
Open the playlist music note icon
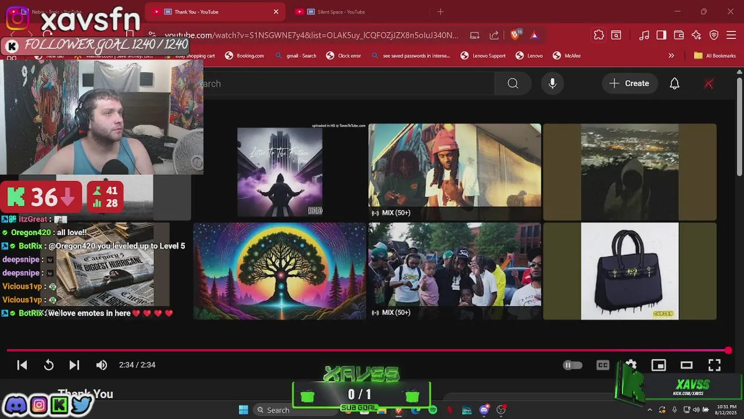coord(644,35)
